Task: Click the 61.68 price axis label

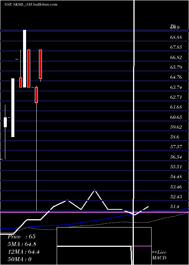Action: (176, 107)
